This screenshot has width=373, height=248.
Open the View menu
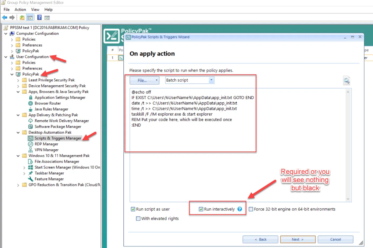(35, 10)
